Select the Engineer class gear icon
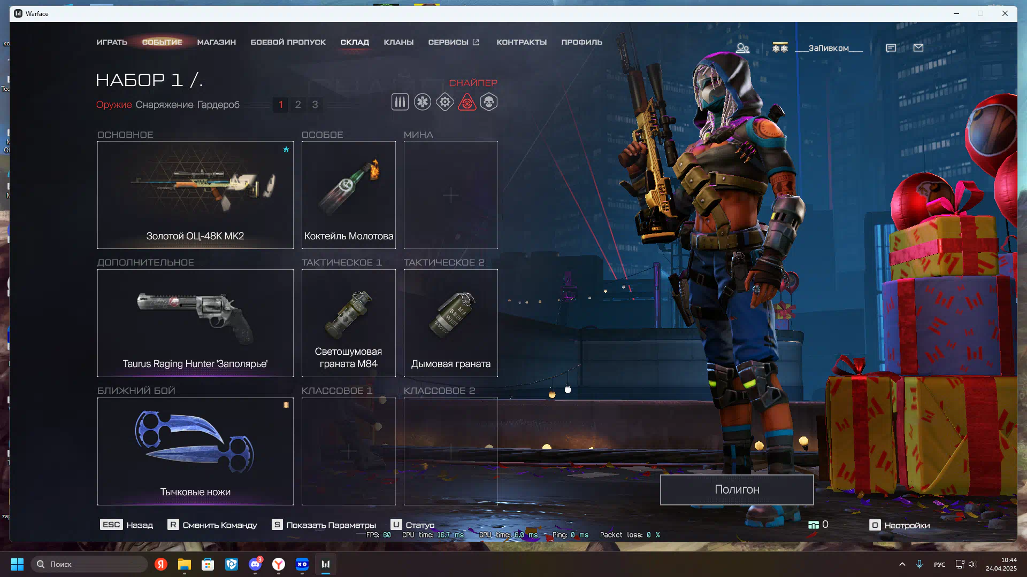The image size is (1027, 577). pyautogui.click(x=444, y=102)
